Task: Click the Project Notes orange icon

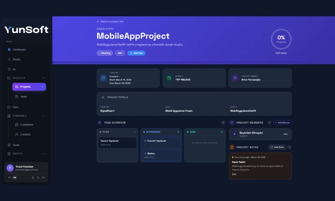Action: pyautogui.click(x=232, y=147)
